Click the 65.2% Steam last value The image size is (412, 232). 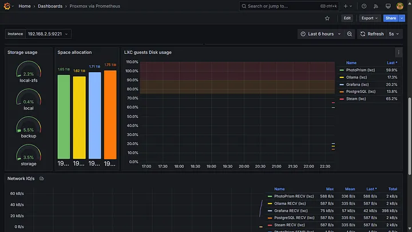coord(392,99)
